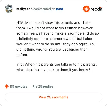
Task: Click the line "(definitely don't do so once a week)"
Action: [54, 39]
